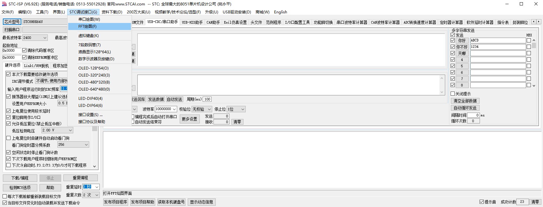Click the string field containing 1234
Screen dimensions: 543x207
click(498, 47)
